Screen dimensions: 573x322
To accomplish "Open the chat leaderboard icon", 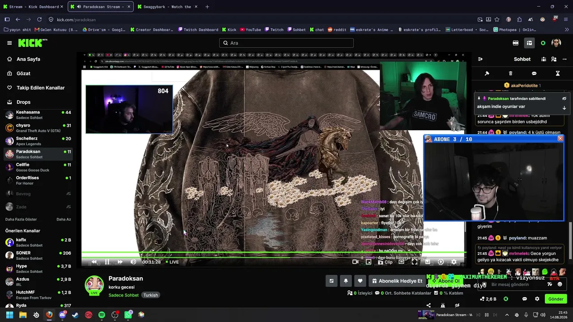I will pyautogui.click(x=543, y=59).
